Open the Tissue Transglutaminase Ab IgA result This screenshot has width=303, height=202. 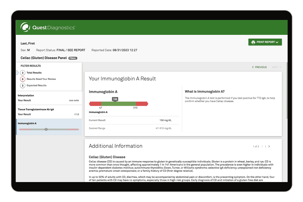click(x=48, y=112)
